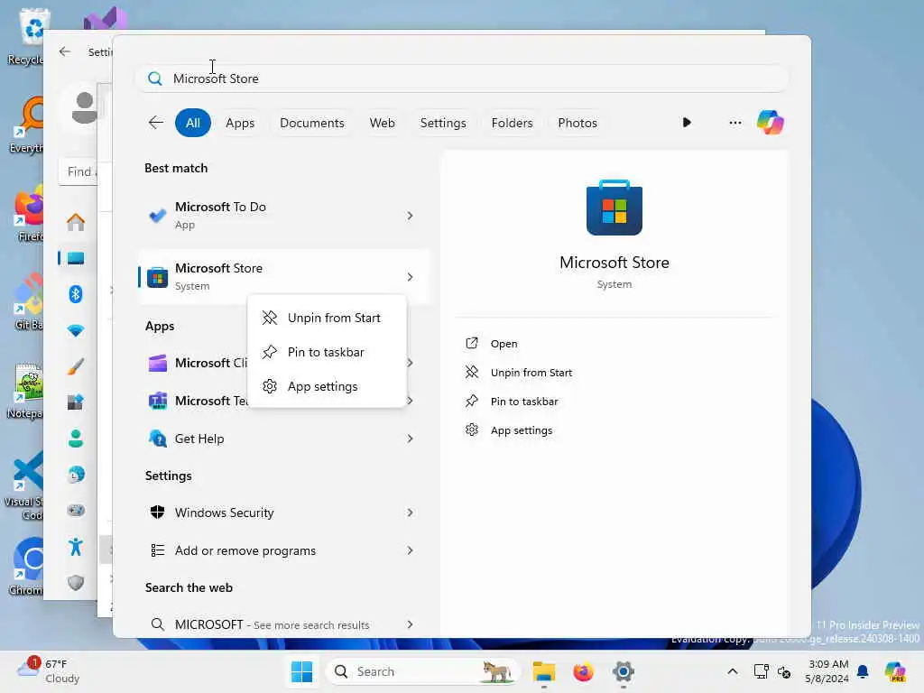
Task: Open Microsoft Clipchamp app icon
Action: pos(157,363)
